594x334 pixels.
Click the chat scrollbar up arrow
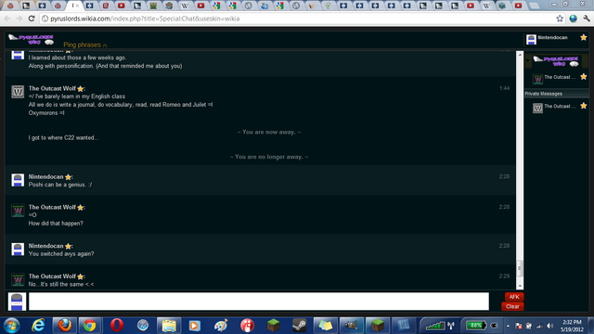[520, 55]
